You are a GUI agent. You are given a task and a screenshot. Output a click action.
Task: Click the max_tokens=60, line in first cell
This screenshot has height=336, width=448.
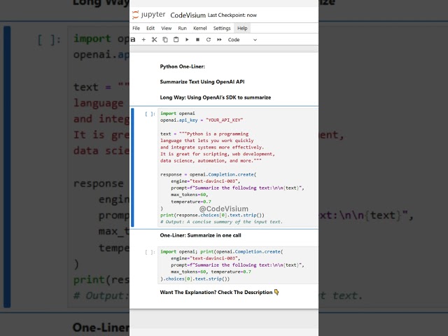190,195
